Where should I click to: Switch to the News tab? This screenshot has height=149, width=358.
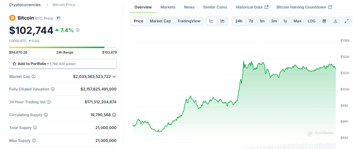tap(189, 7)
